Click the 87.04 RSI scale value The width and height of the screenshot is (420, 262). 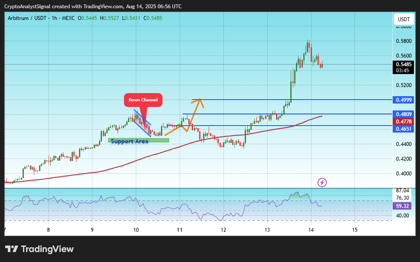(402, 191)
